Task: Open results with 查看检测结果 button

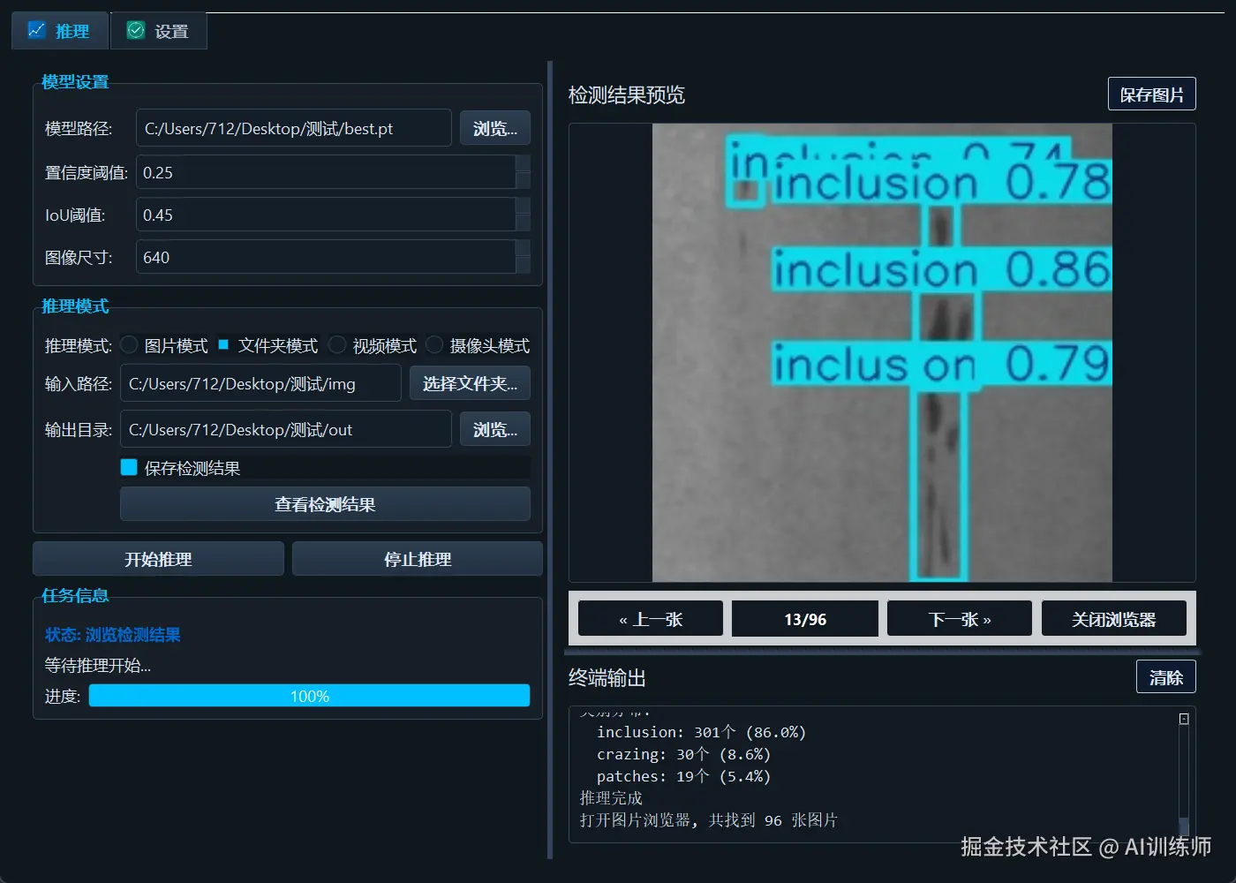Action: click(x=325, y=503)
